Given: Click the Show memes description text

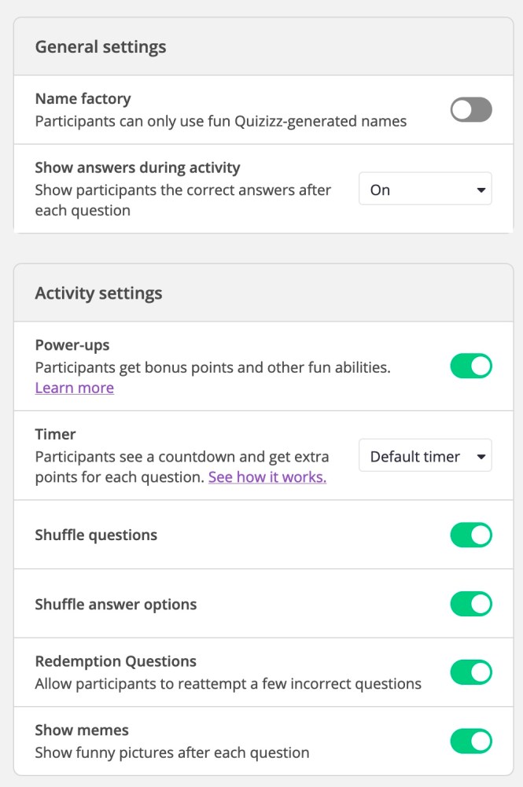Looking at the screenshot, I should tap(171, 752).
